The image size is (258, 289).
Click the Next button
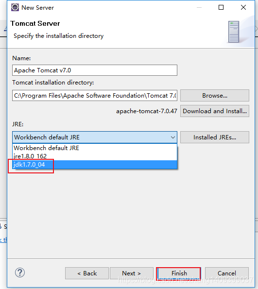point(132,273)
